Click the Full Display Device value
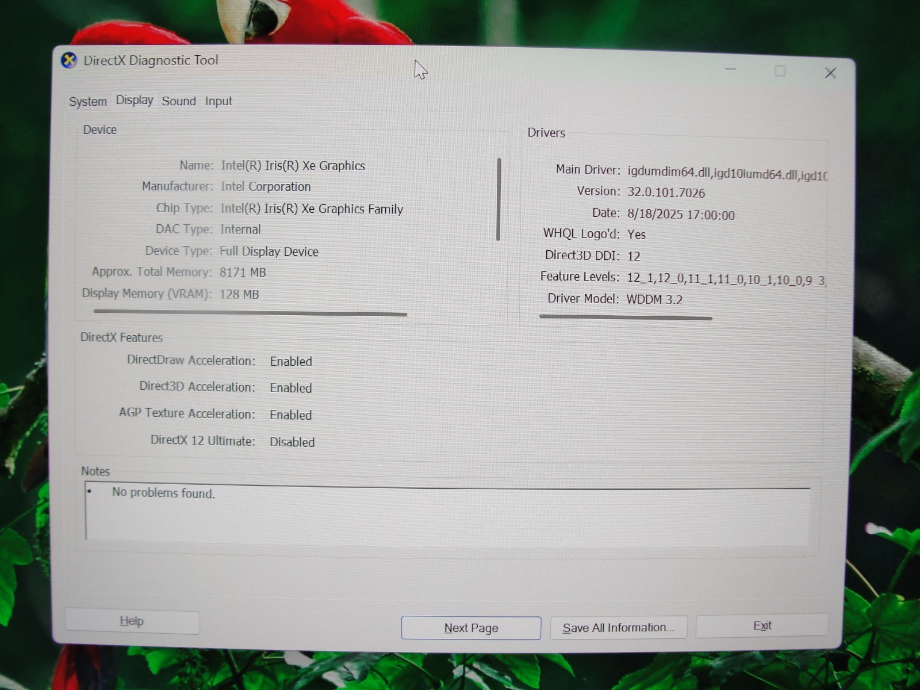920x690 pixels. 269,251
